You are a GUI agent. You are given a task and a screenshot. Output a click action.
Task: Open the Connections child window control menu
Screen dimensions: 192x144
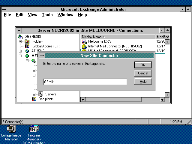pyautogui.click(x=19, y=30)
